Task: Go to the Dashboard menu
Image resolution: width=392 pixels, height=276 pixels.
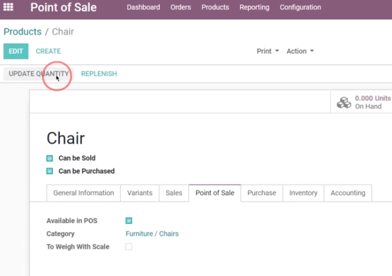Action: (143, 7)
